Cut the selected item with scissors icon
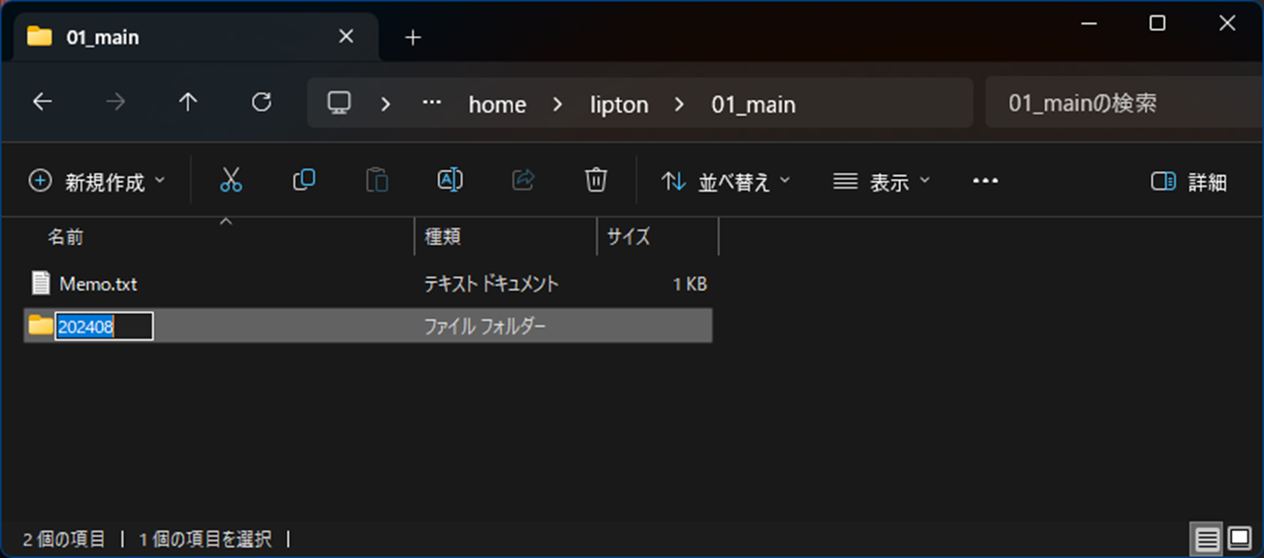The image size is (1264, 558). click(x=231, y=180)
